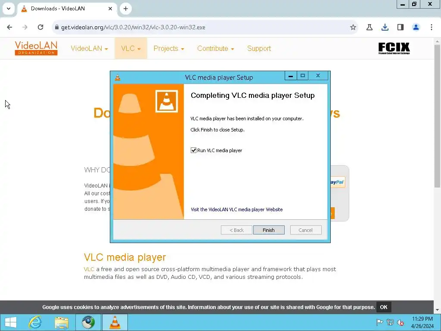Uncheck Run VLC media player checkbox
441x331 pixels.
193,150
